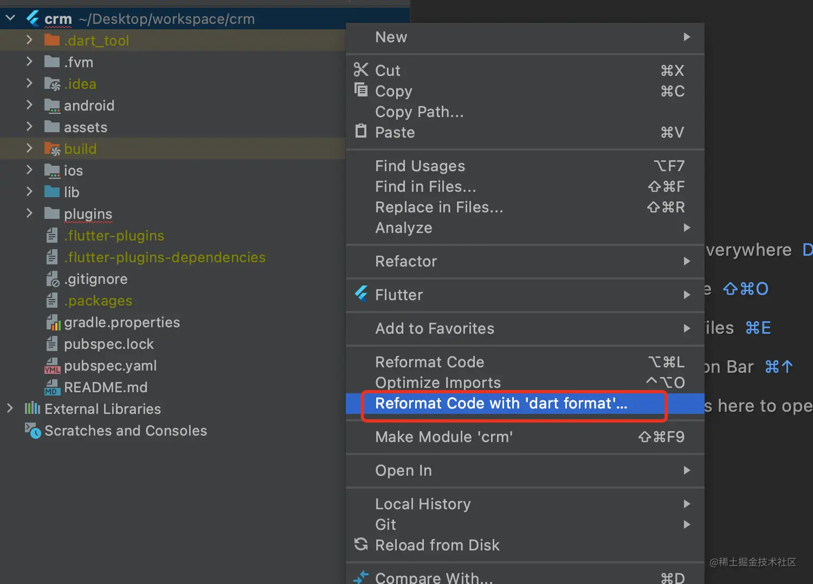Expand the External Libraries node

tap(10, 408)
